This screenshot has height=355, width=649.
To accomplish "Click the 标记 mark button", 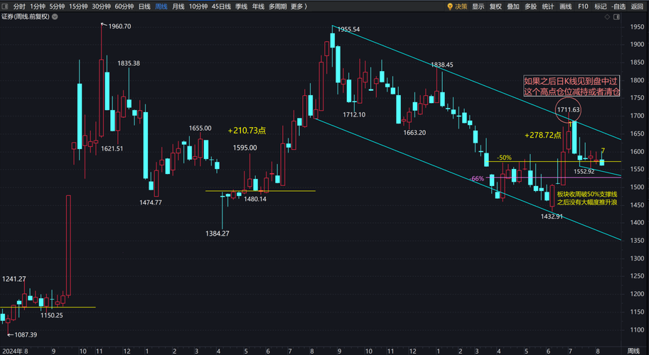I will pyautogui.click(x=601, y=6).
